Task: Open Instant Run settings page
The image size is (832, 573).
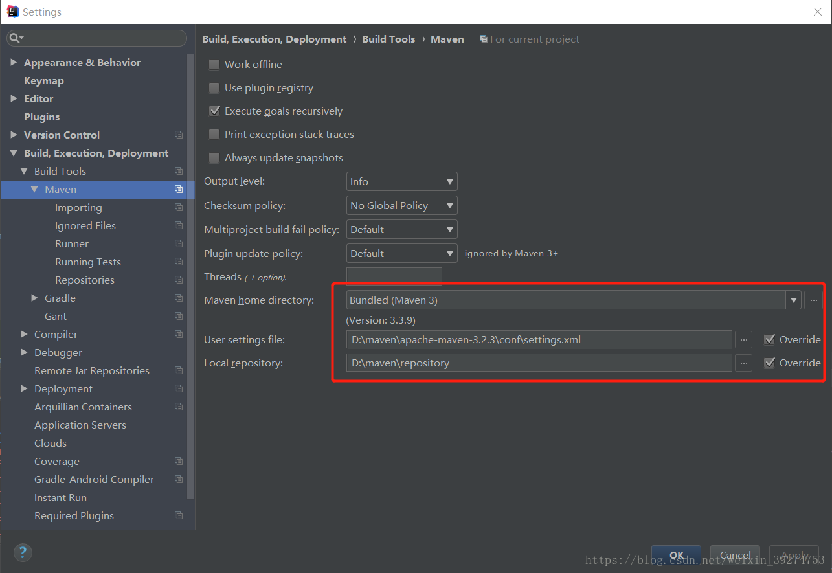Action: (60, 497)
